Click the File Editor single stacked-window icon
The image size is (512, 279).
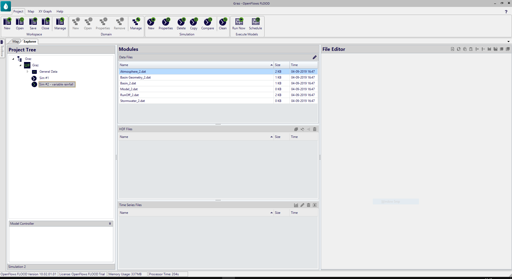coord(502,49)
